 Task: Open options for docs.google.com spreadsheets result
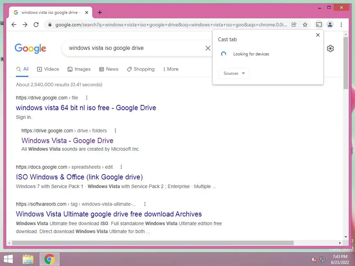[121, 167]
